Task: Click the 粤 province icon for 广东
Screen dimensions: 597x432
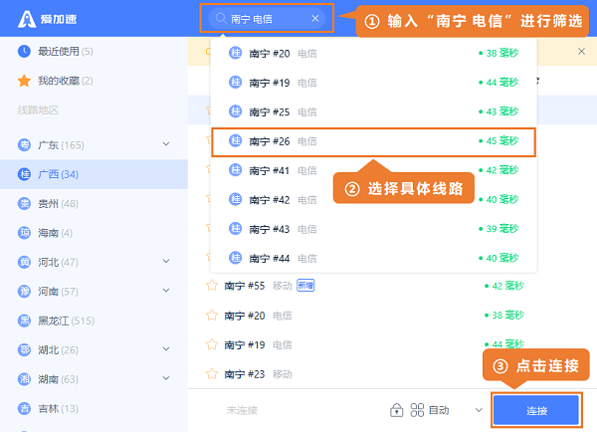Action: [x=24, y=144]
